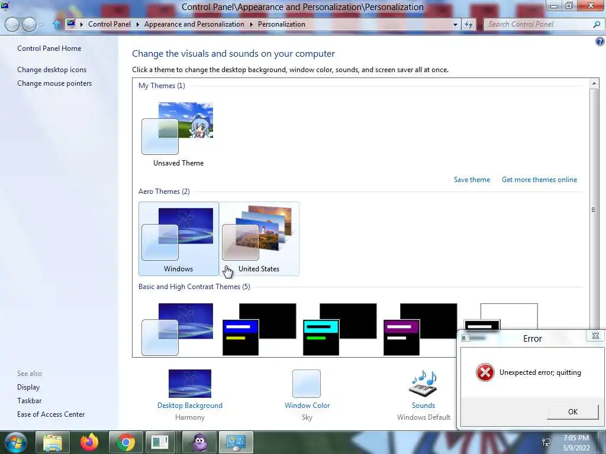Select the purple high contrast theme
The image size is (606, 454).
click(x=420, y=329)
